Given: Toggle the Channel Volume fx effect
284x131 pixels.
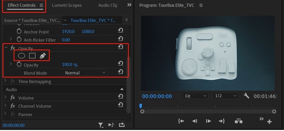Looking at the screenshot, I should tap(12, 106).
